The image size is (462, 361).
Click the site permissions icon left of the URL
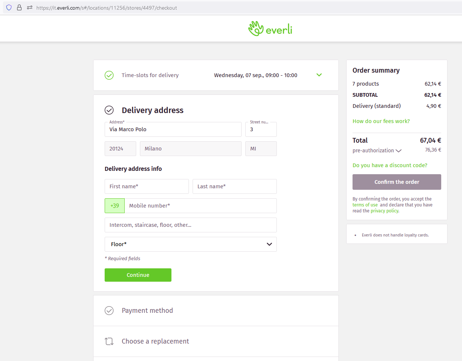point(29,7)
